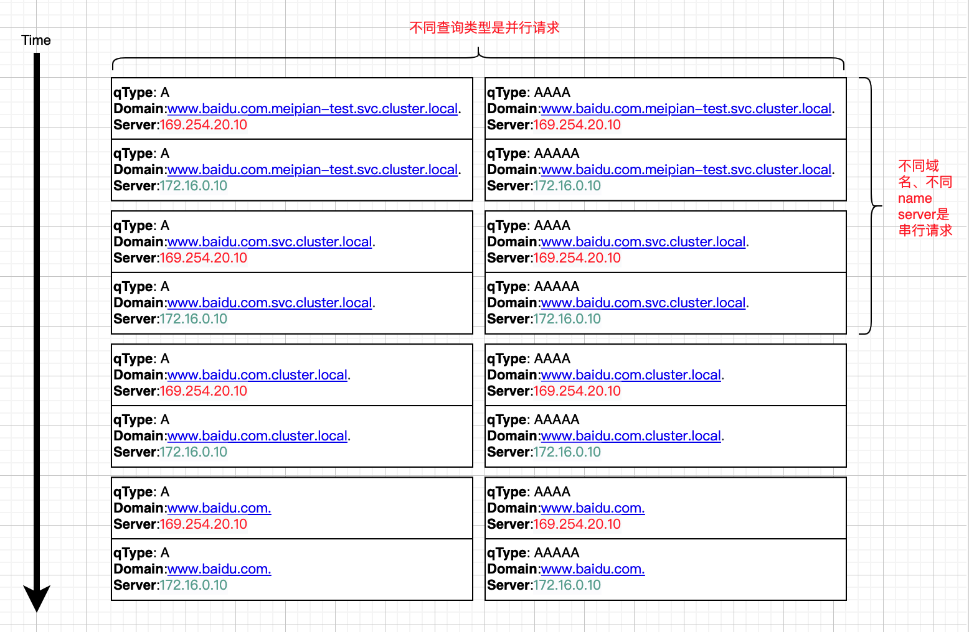This screenshot has width=969, height=632.
Task: Open www.baidu.com.svc.cluster.local link in the qType AAAAA box
Action: [x=643, y=303]
